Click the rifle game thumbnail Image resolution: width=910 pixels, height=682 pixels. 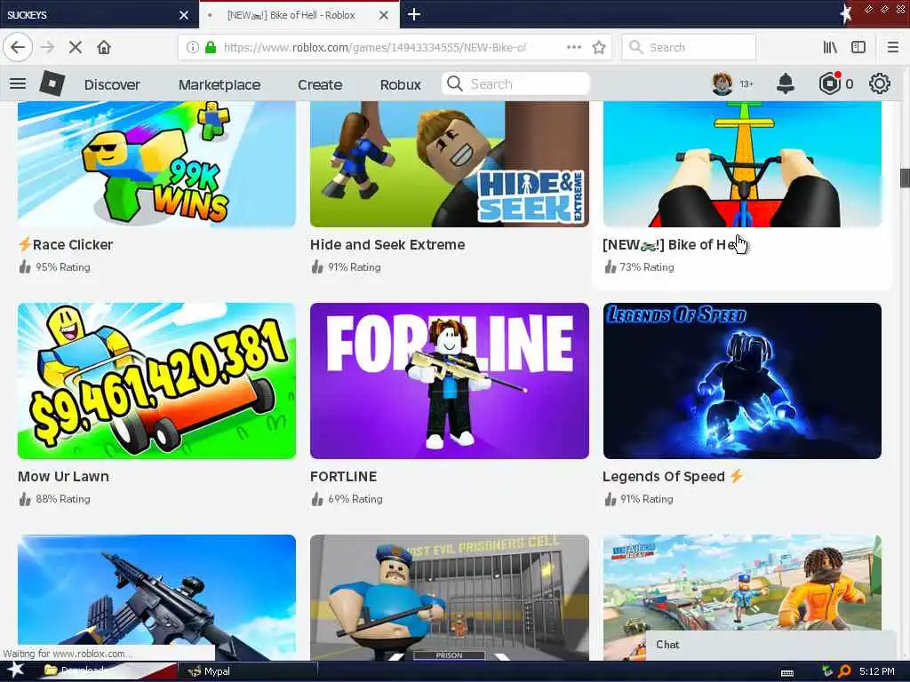click(156, 598)
